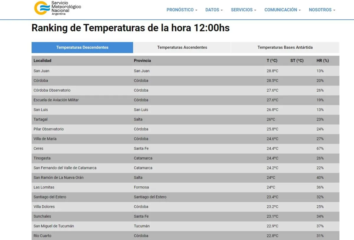This screenshot has width=354, height=240.
Task: Select the Temperaturas Descendentes tab
Action: 82,47
